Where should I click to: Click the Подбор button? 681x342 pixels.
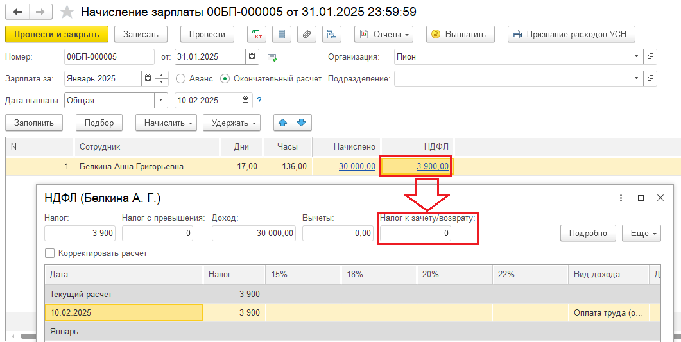point(99,123)
